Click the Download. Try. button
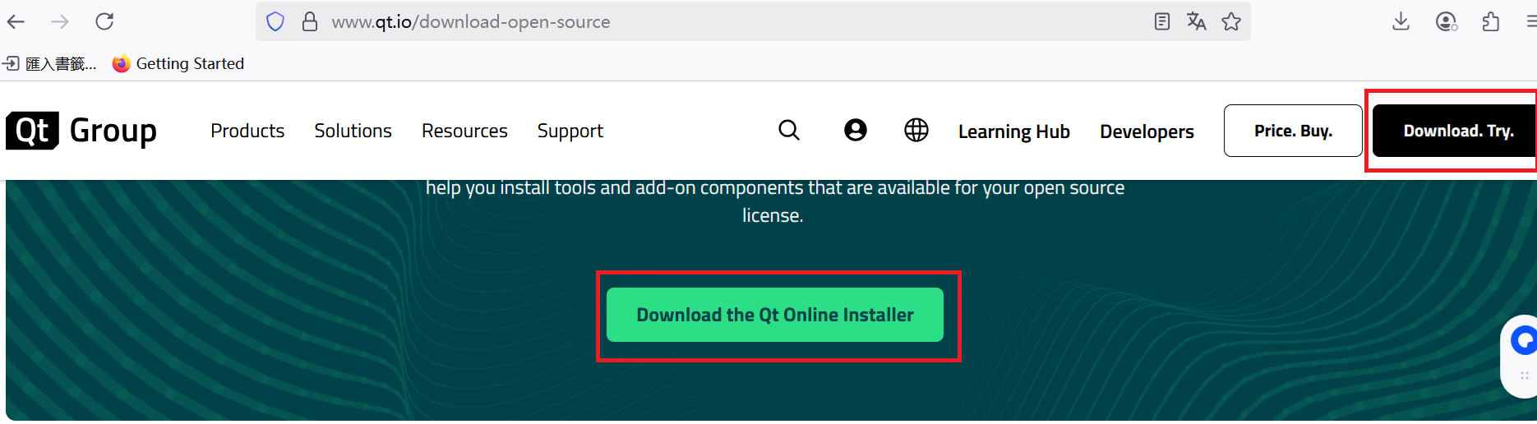This screenshot has height=424, width=1537. point(1454,131)
